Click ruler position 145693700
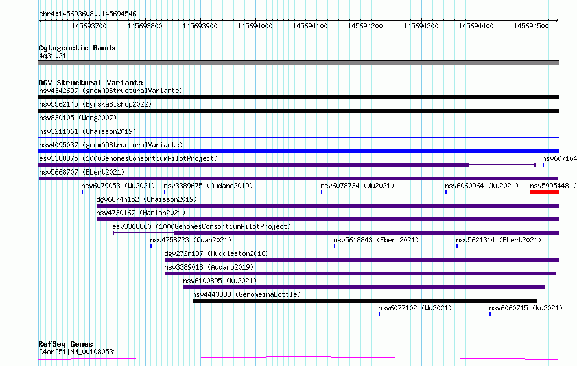 (89, 26)
